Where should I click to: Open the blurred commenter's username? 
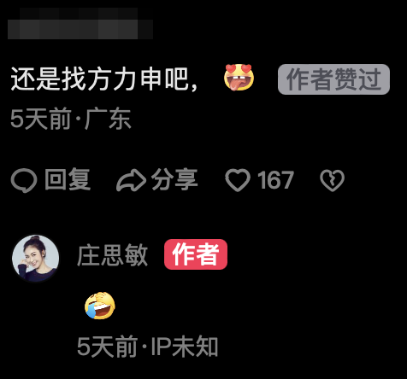coord(80,24)
